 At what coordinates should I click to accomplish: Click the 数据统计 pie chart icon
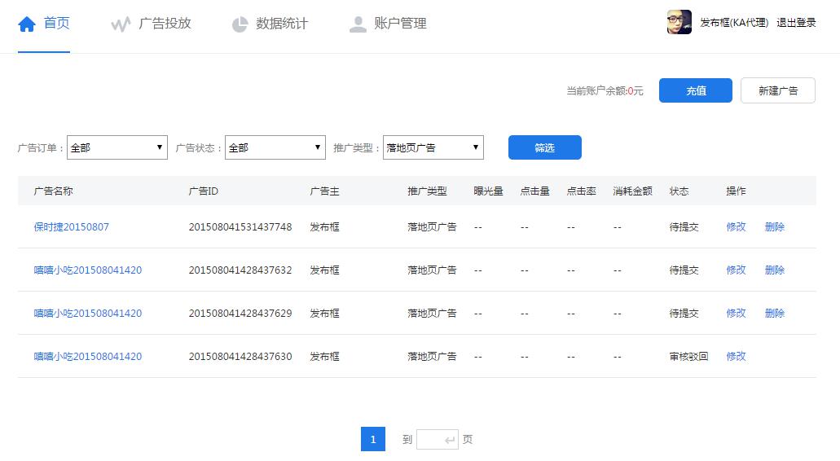pos(240,24)
